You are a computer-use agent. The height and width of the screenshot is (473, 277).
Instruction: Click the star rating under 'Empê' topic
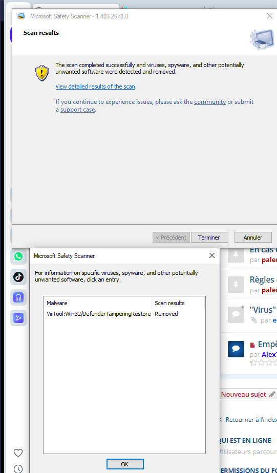point(263,362)
